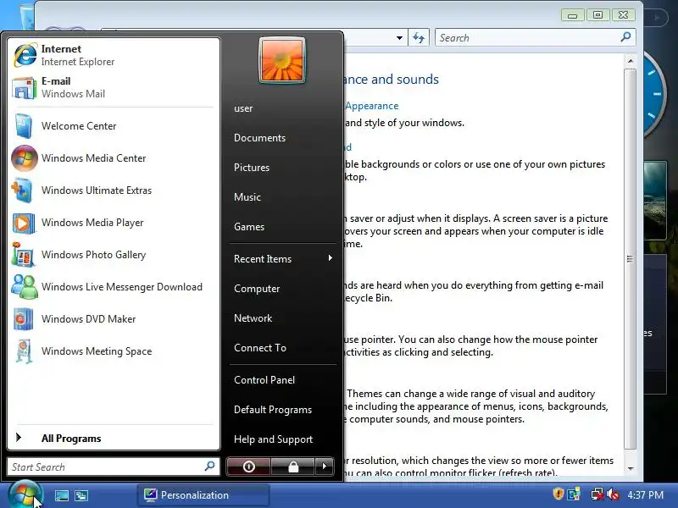Click the second notification tray icon
678x508 pixels.
574,494
